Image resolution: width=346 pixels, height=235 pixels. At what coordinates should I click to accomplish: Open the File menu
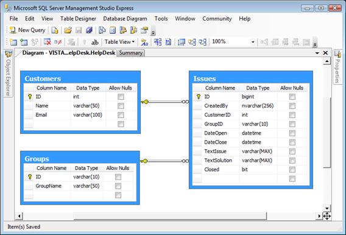tap(13, 19)
